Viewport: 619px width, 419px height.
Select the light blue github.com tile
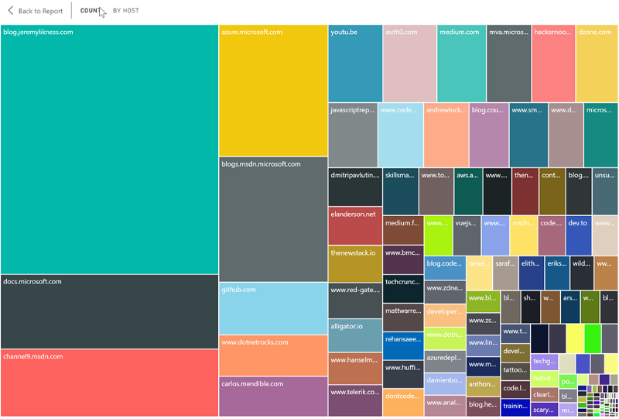[273, 308]
